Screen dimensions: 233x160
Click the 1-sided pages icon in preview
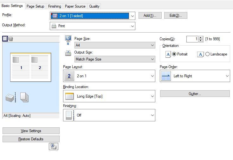tap(24, 97)
